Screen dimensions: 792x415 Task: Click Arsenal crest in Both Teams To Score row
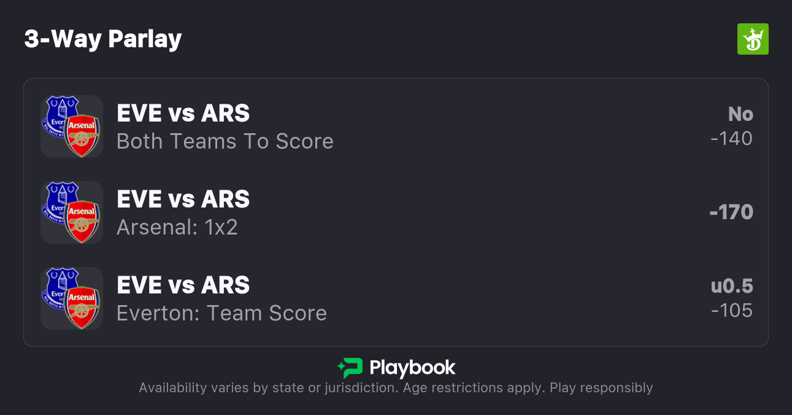point(82,135)
